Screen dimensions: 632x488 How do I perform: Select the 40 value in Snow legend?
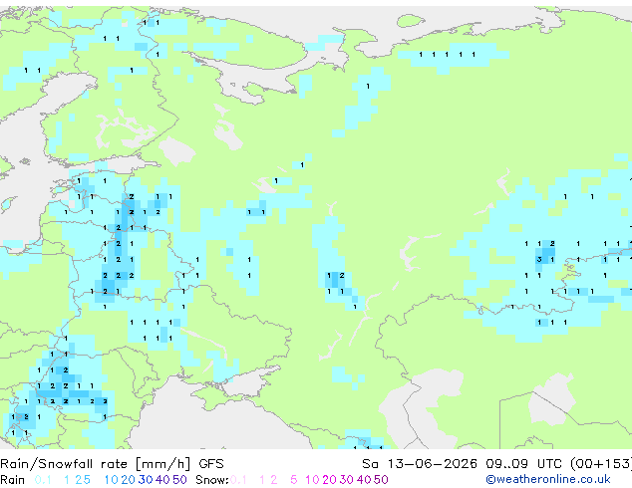tap(364, 480)
